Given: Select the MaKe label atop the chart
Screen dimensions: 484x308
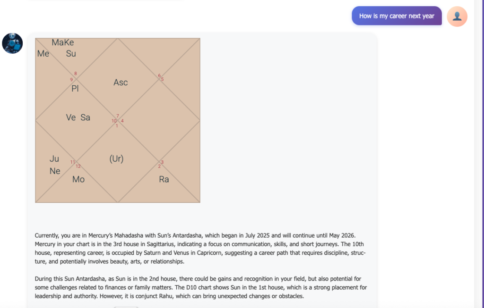Looking at the screenshot, I should pos(63,42).
